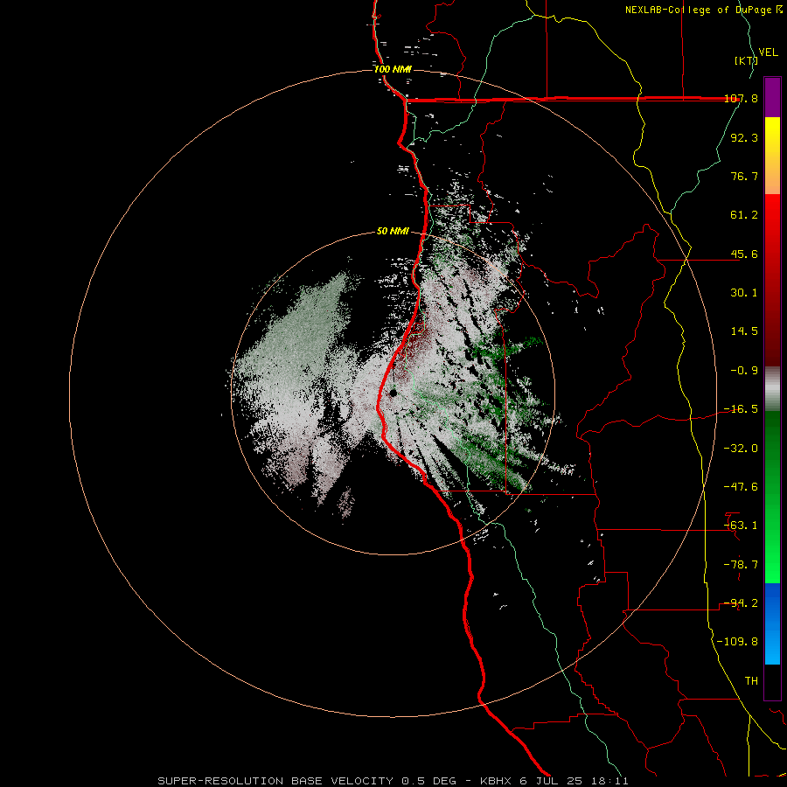The height and width of the screenshot is (787, 787).
Task: Click the 45.6 velocity scale value
Action: pos(744,254)
